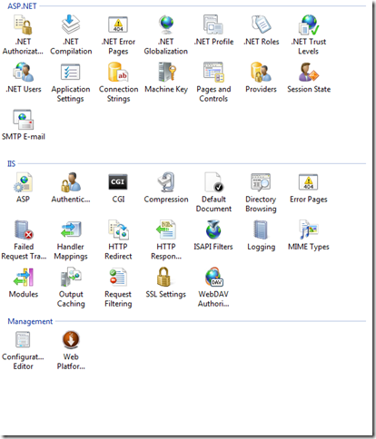
Task: Select the Machine Key icon
Action: (166, 72)
